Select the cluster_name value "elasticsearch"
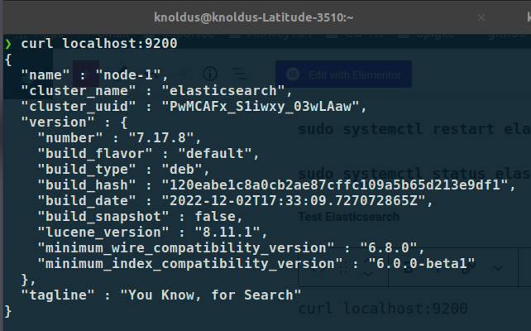Image resolution: width=531 pixels, height=331 pixels. (223, 91)
